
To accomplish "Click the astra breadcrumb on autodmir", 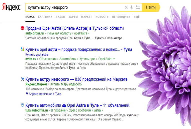I will [x=97, y=110].
